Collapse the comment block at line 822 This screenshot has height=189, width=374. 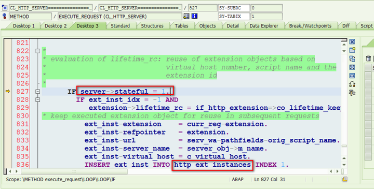(38, 51)
